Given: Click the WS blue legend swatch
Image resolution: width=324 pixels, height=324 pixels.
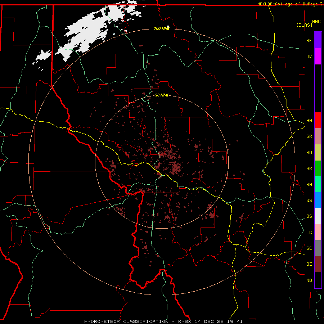Looking at the screenshot, I should 318,200.
